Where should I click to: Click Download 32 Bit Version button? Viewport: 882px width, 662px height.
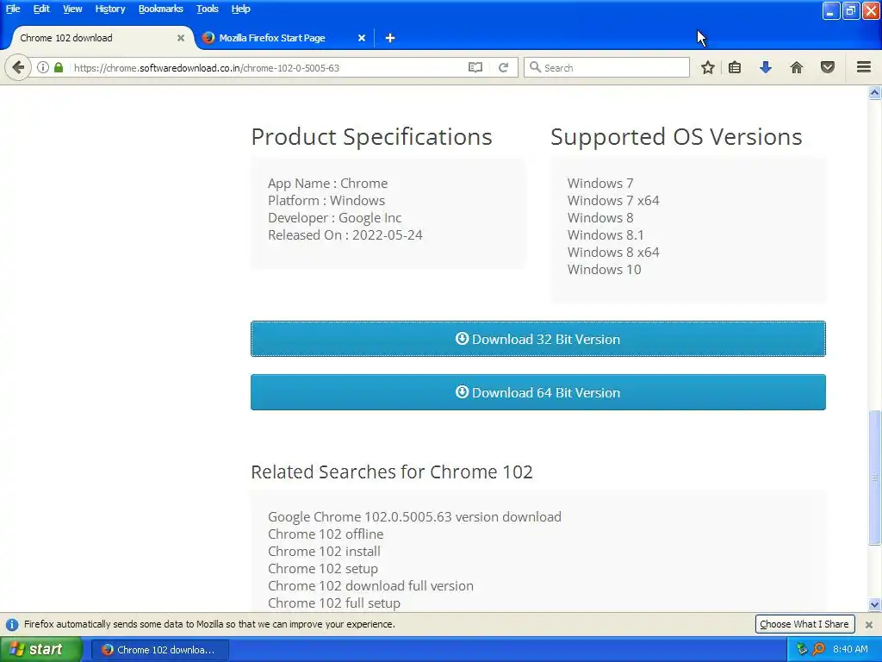coord(538,339)
